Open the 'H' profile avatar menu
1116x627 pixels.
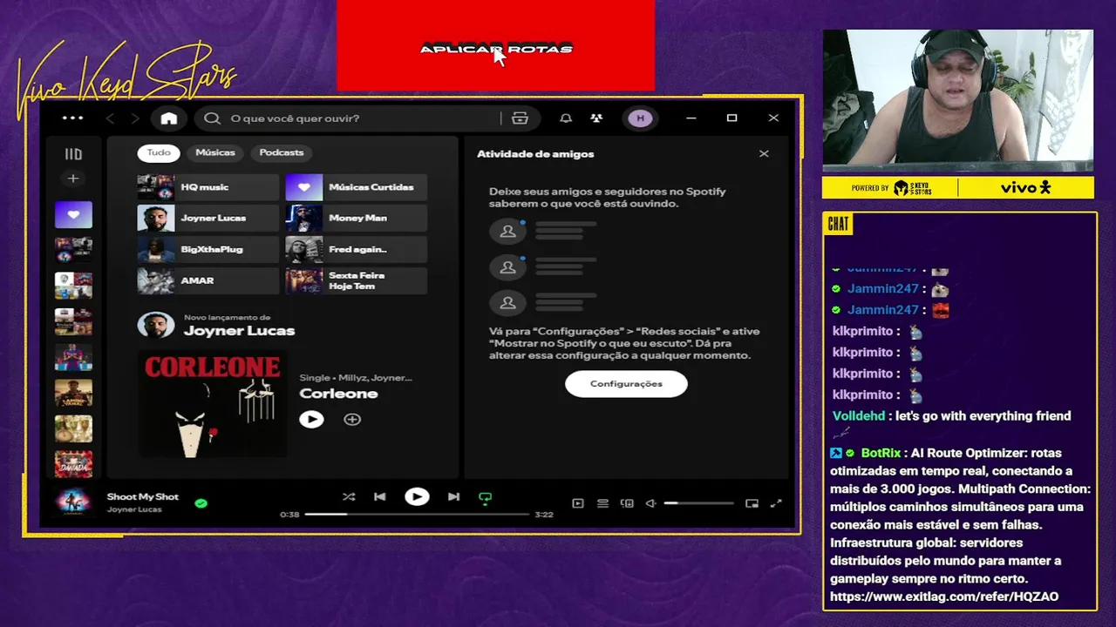(640, 118)
